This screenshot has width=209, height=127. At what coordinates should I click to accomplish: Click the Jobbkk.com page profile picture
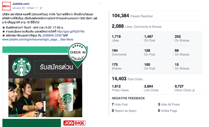pyautogui.click(x=7, y=6)
